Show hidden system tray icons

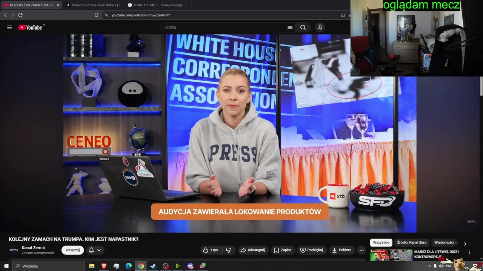coord(429,266)
